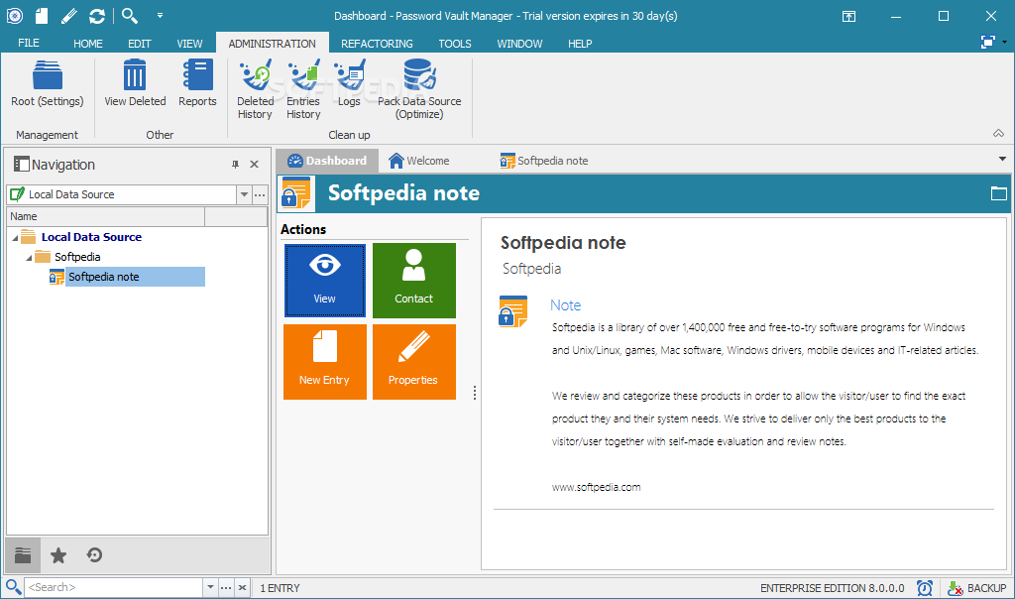Open the FILE menu

tap(29, 43)
